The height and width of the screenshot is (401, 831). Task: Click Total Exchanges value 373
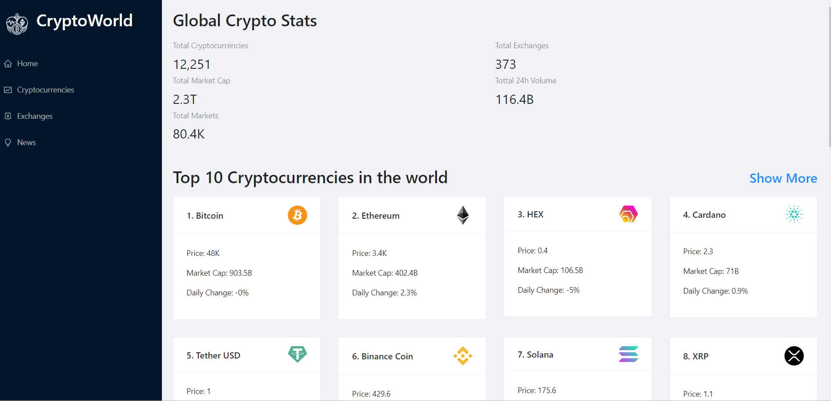(505, 64)
